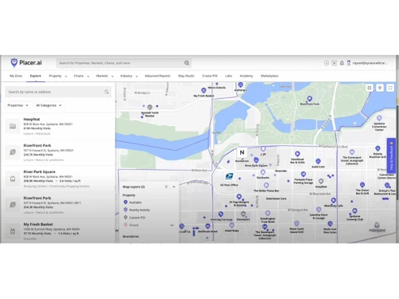Open the All Categories dropdown
Screen dimensions: 399x299
pos(49,105)
